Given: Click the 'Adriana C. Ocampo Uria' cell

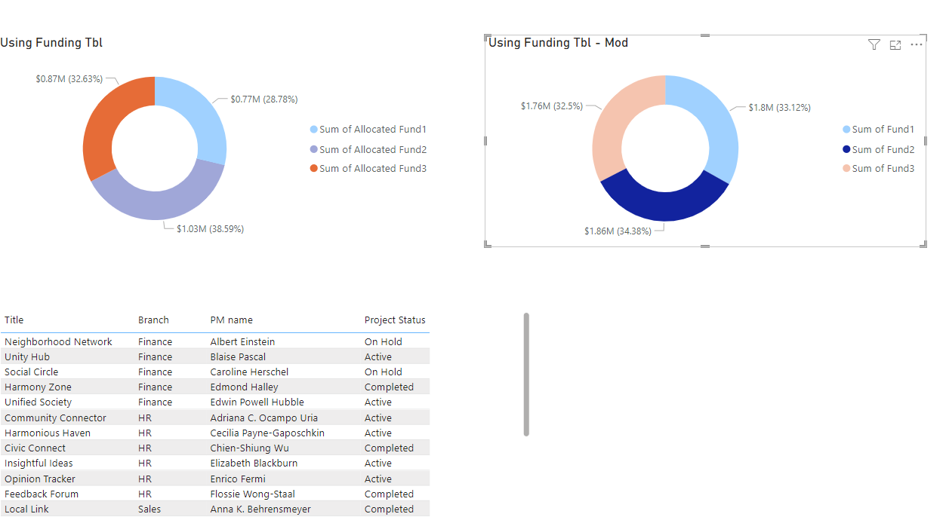Looking at the screenshot, I should coord(264,418).
